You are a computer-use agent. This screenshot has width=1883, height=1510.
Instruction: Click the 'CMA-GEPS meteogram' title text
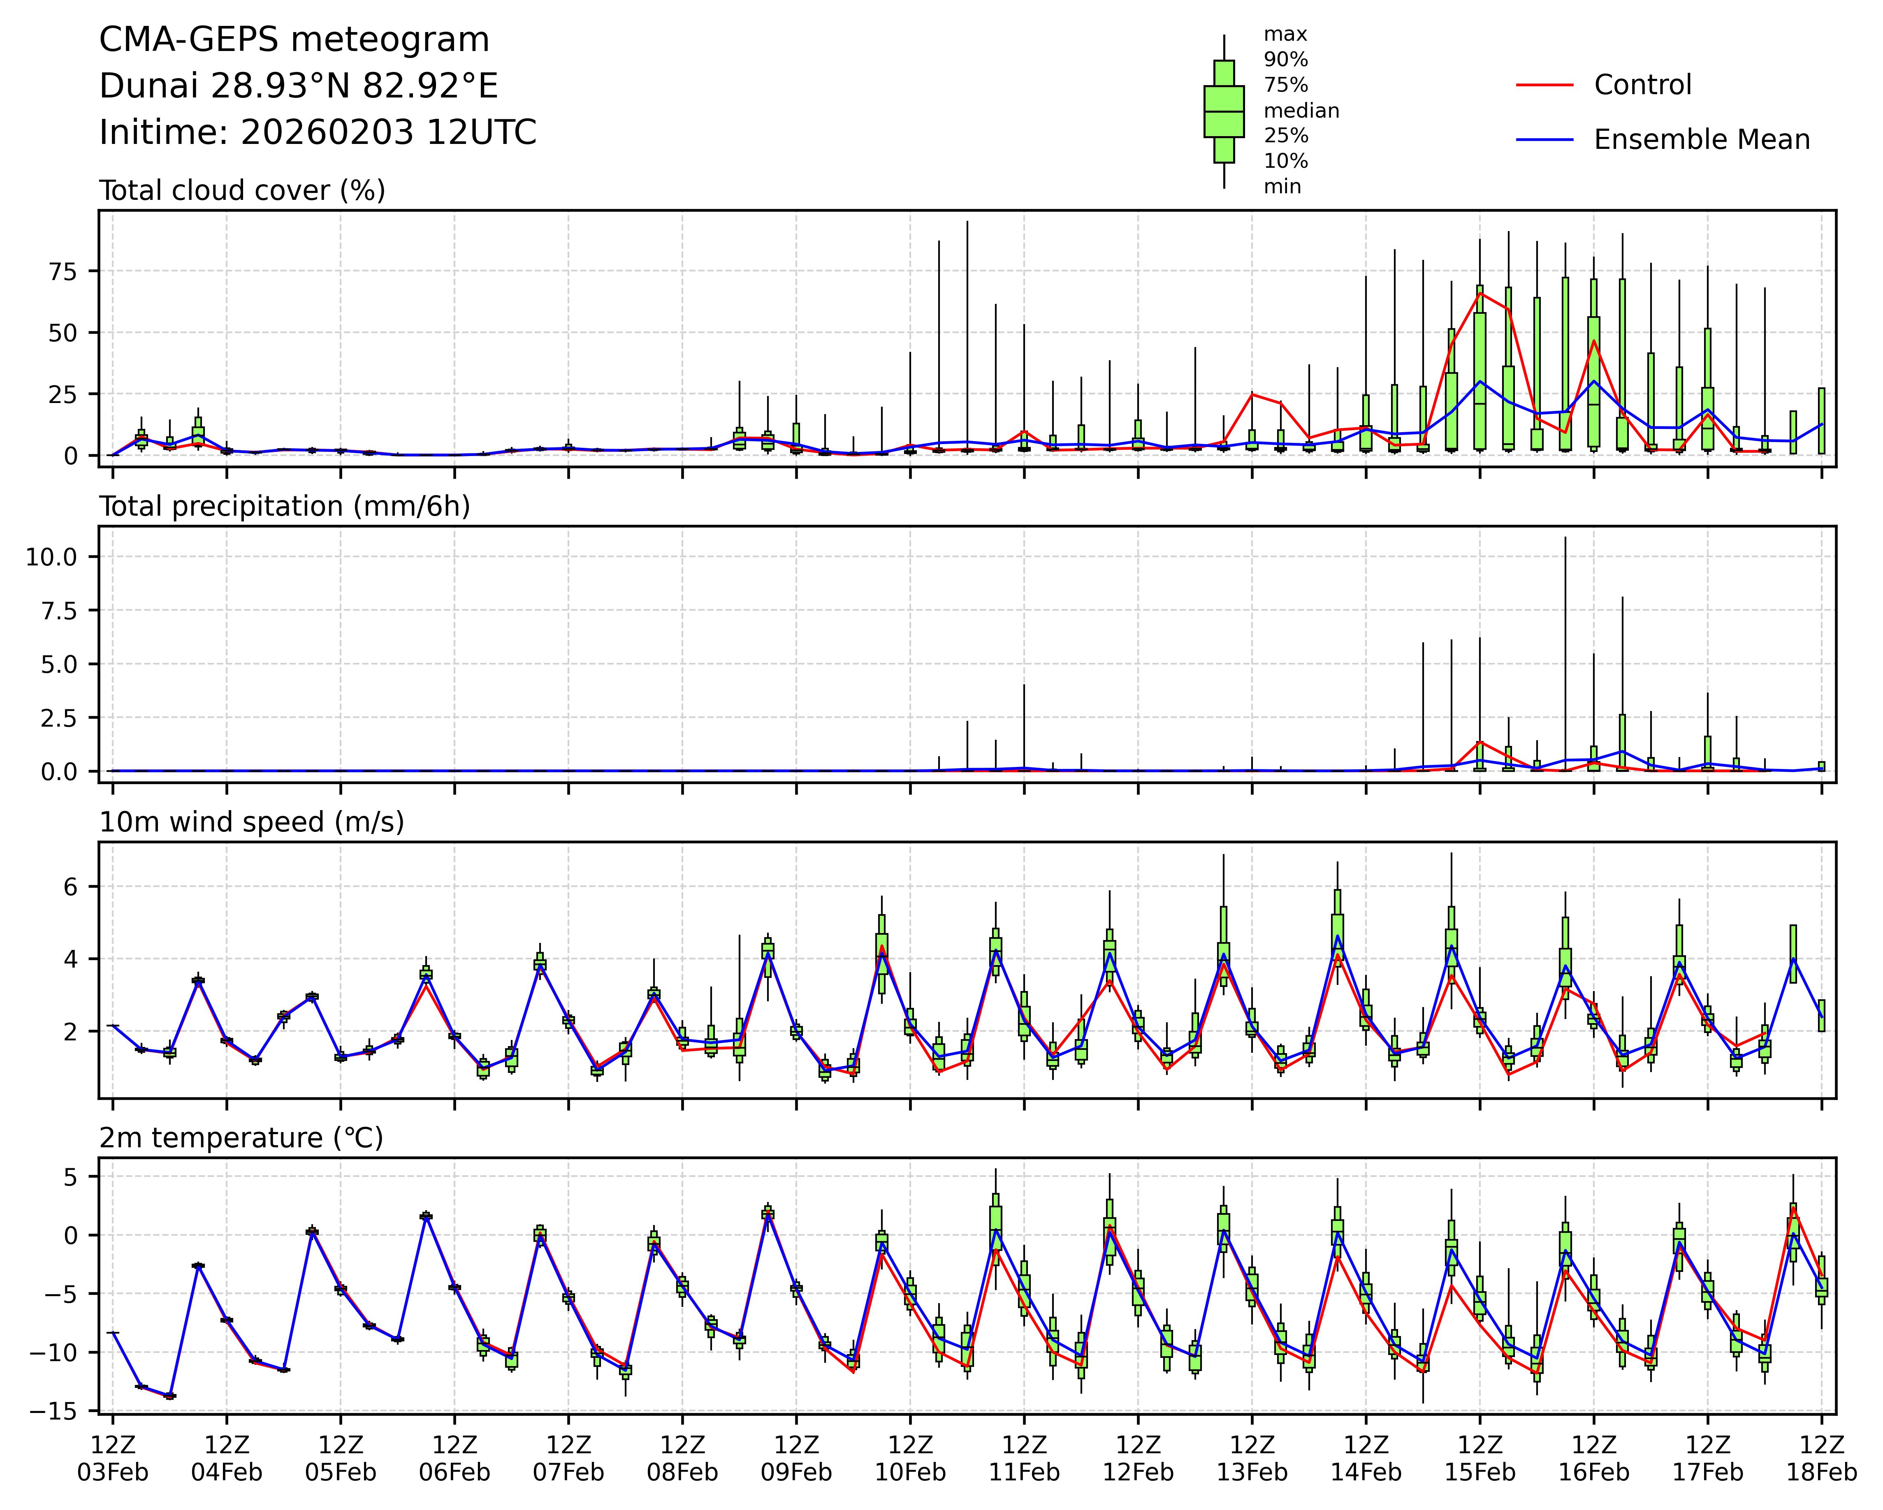pos(295,40)
